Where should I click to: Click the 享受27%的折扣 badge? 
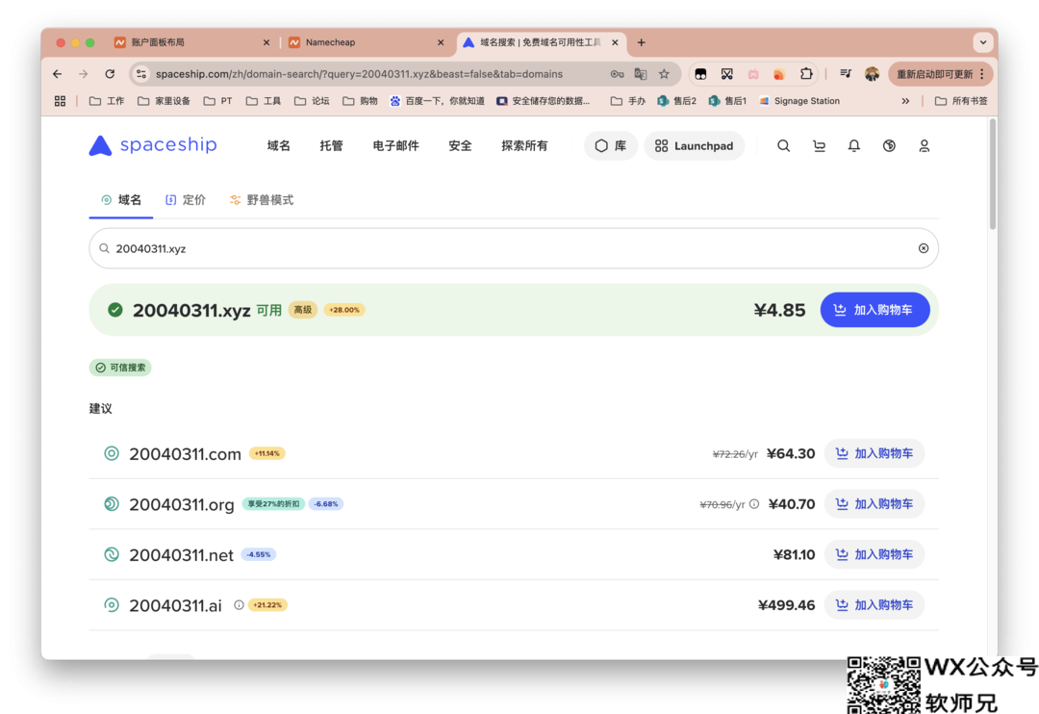pos(273,504)
